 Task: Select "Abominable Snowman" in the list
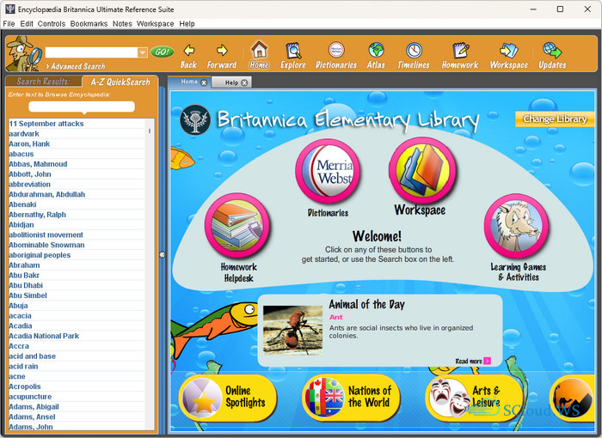tap(48, 245)
